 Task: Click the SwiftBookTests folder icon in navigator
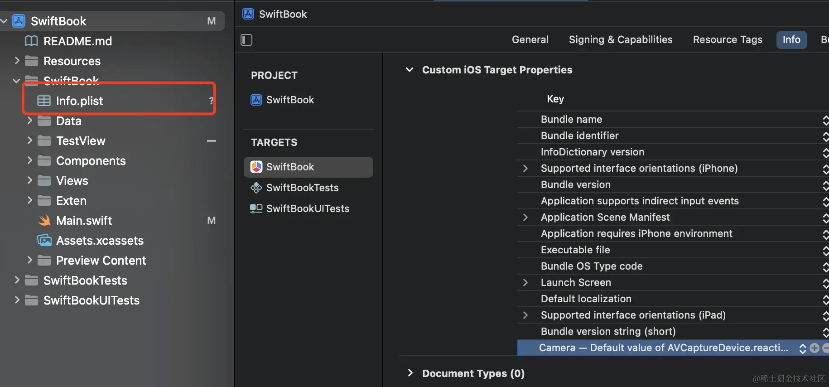point(31,280)
